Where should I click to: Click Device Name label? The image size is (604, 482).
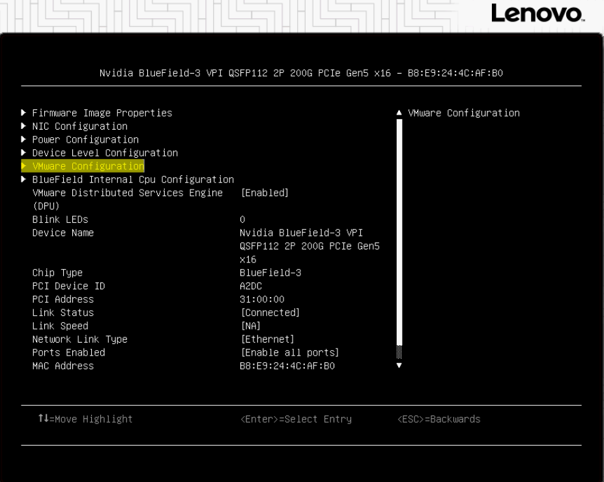[63, 233]
